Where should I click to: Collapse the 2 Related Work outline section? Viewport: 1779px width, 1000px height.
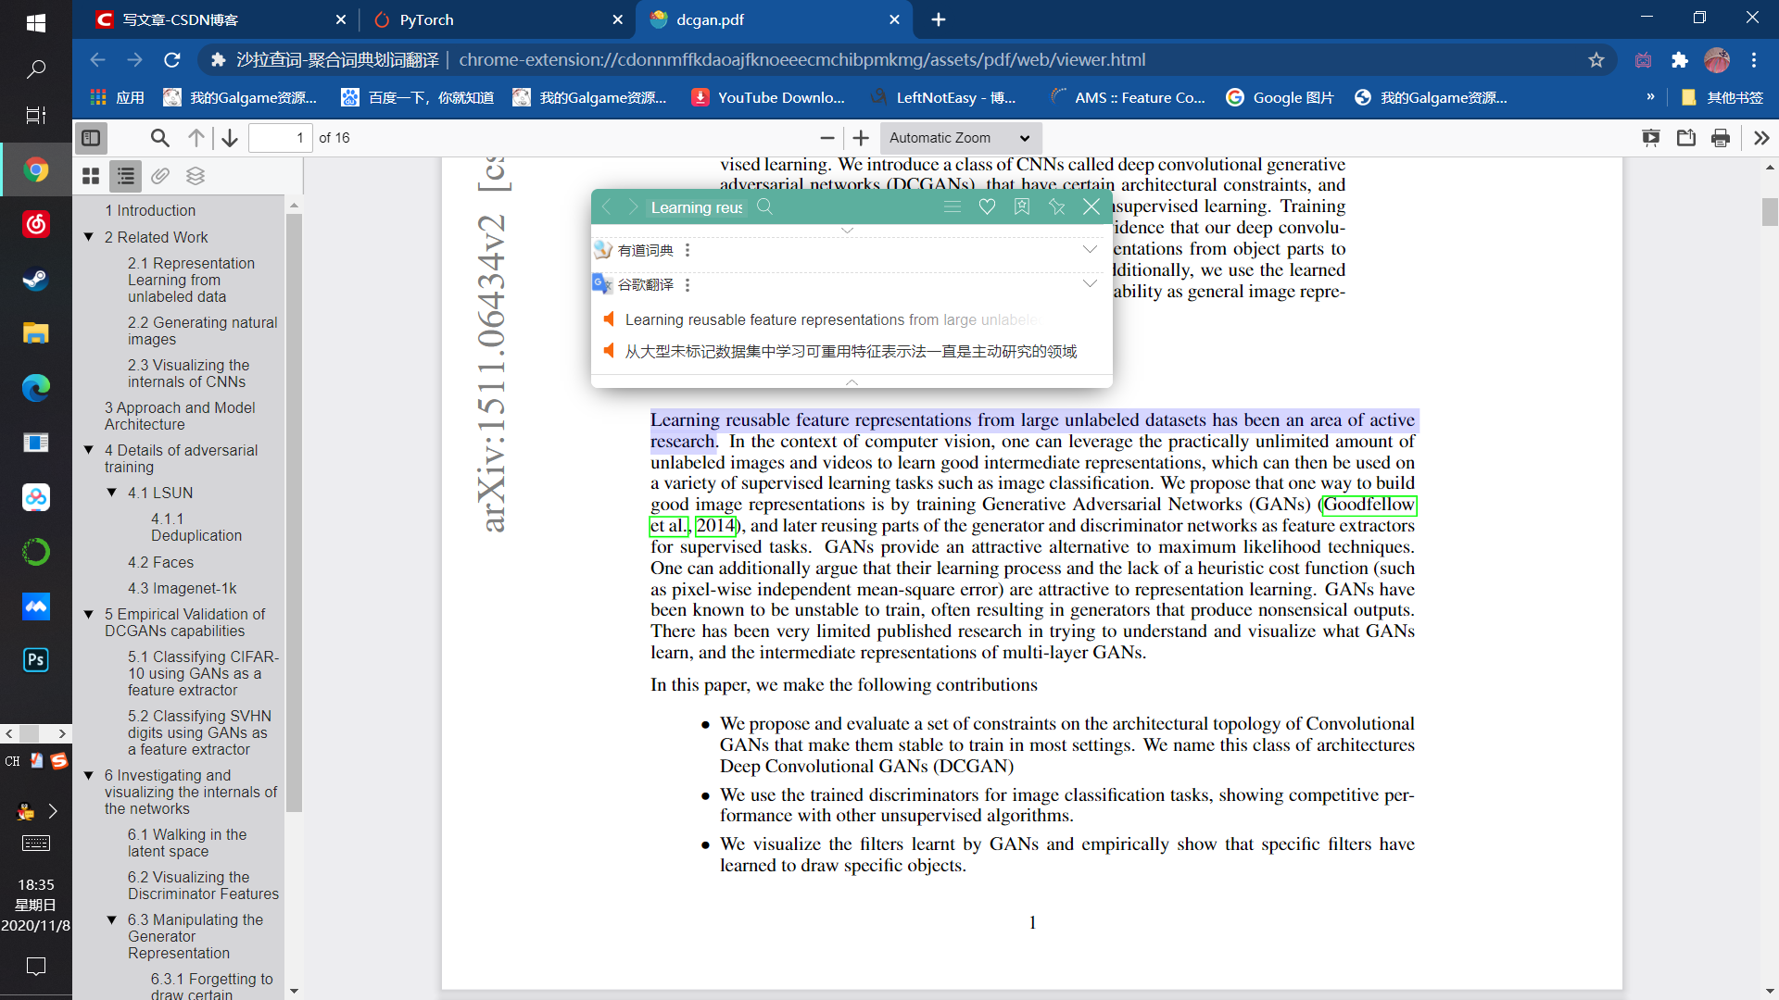(x=89, y=237)
